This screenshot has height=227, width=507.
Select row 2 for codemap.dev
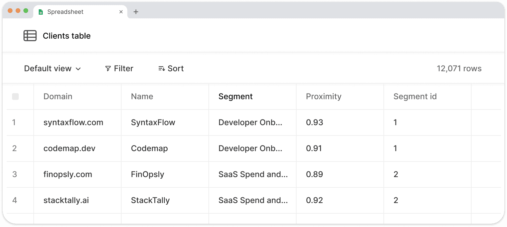coord(15,148)
